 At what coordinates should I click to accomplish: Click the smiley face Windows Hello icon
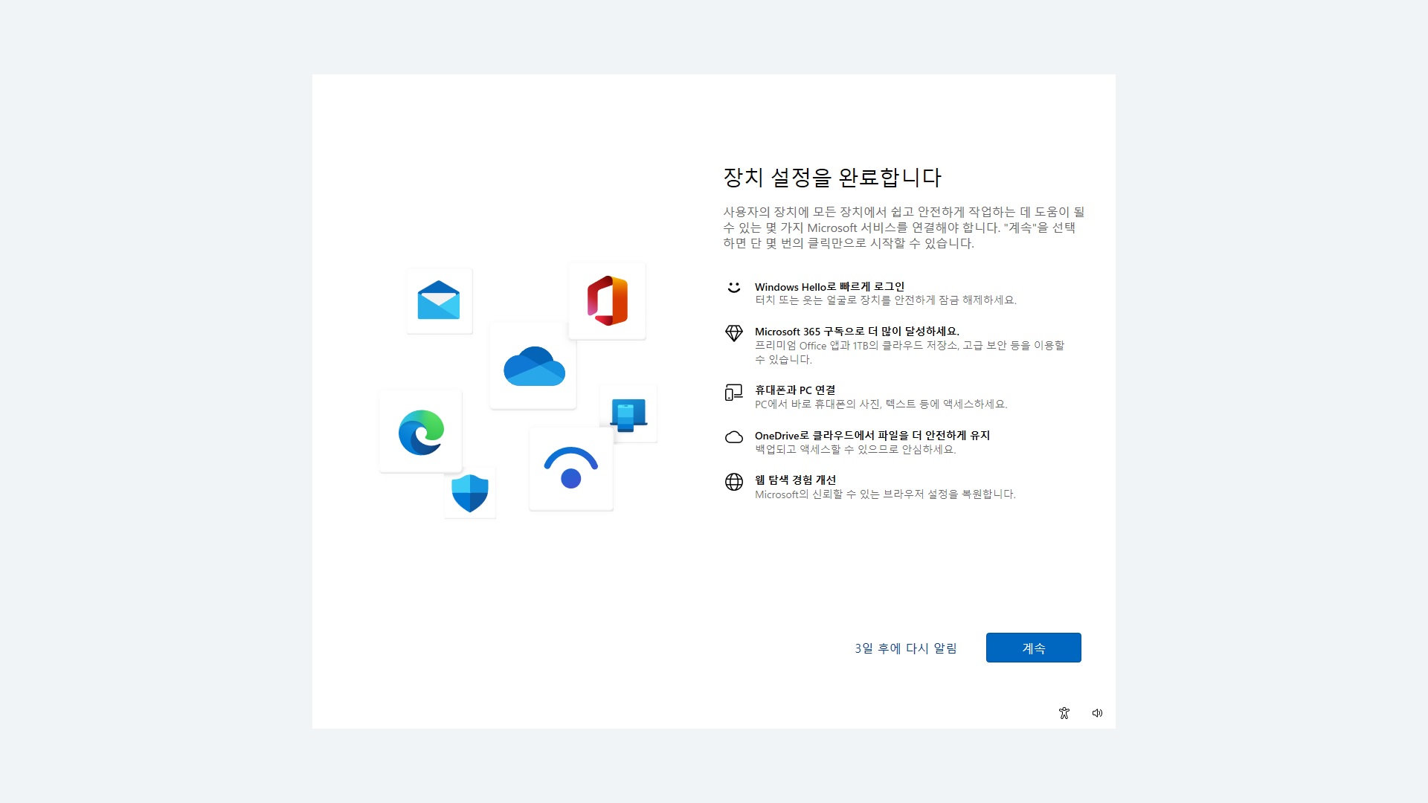pyautogui.click(x=733, y=288)
